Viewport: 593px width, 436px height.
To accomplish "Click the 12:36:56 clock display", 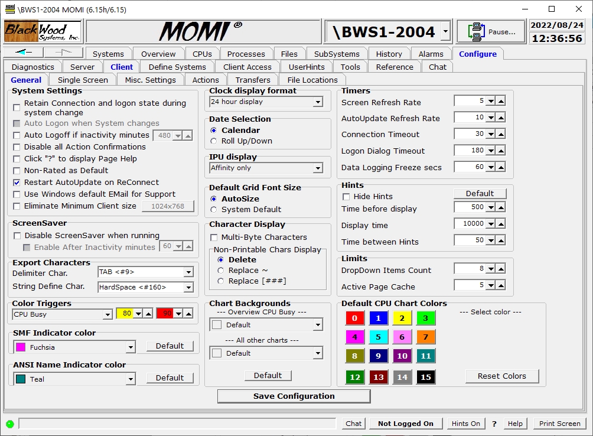I will [x=557, y=38].
